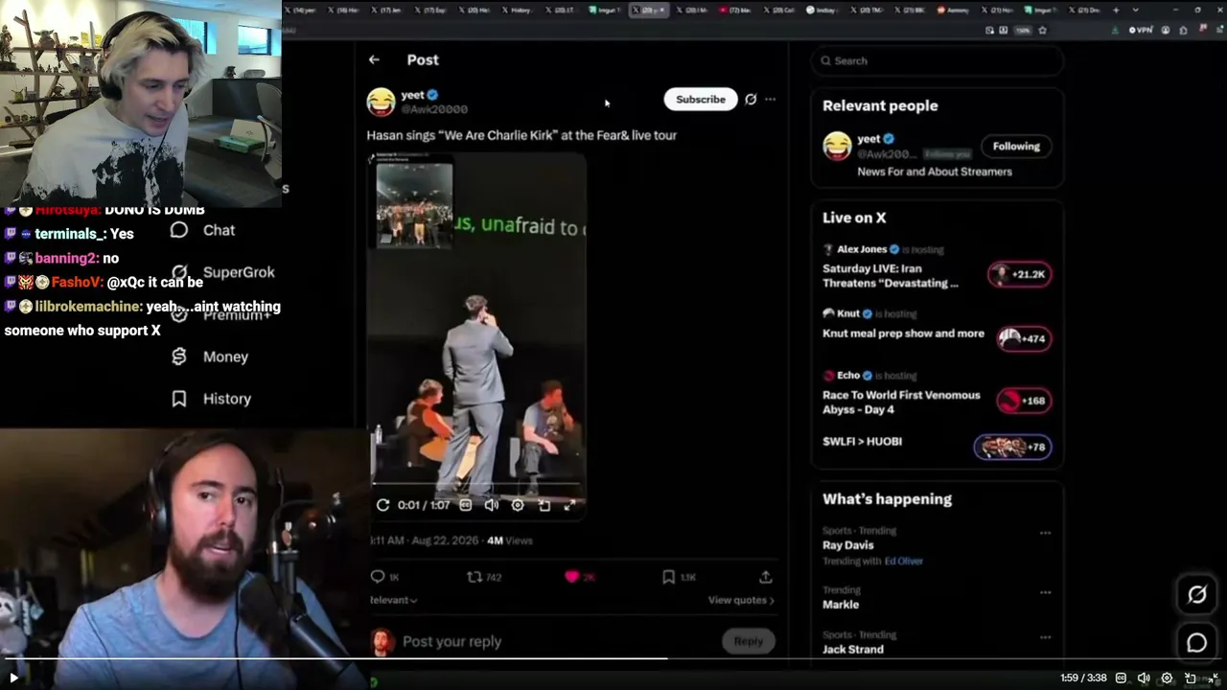The width and height of the screenshot is (1227, 690).
Task: Open more options for Jack Strand trend
Action: pyautogui.click(x=1045, y=637)
